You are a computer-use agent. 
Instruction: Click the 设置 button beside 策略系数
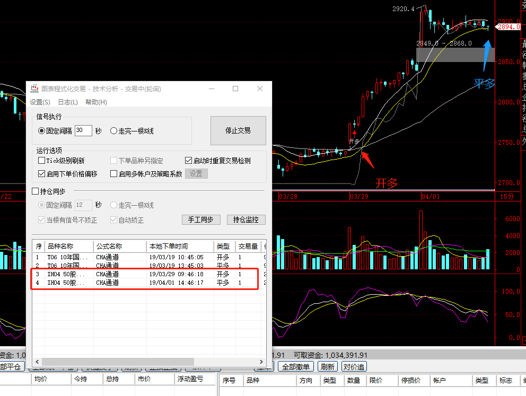196,174
